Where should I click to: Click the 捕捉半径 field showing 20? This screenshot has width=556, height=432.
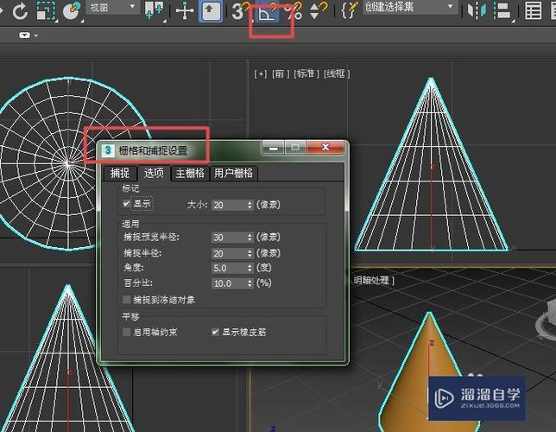229,253
